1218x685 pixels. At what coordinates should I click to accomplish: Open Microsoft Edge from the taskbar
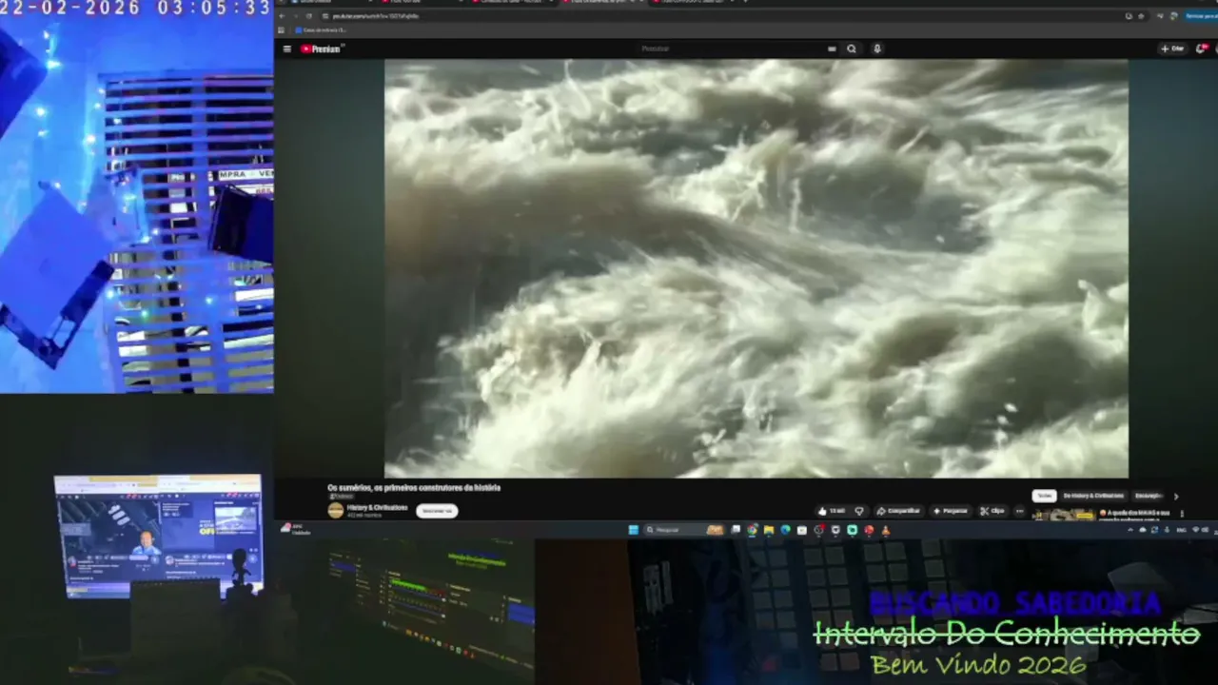[x=785, y=530]
